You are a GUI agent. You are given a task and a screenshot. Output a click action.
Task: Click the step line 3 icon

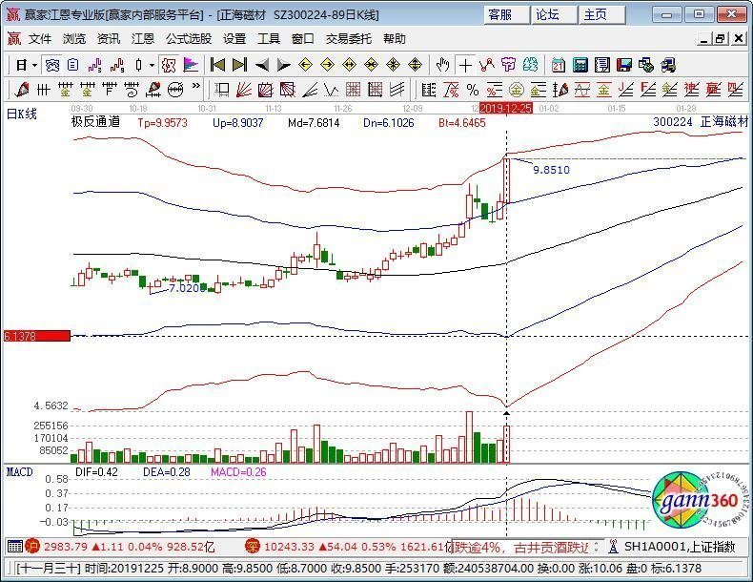point(94,65)
